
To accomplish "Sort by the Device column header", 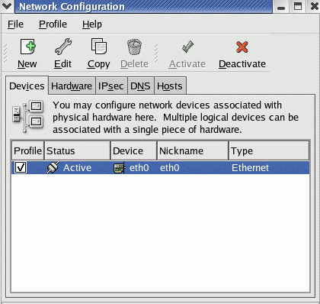I will coord(134,150).
